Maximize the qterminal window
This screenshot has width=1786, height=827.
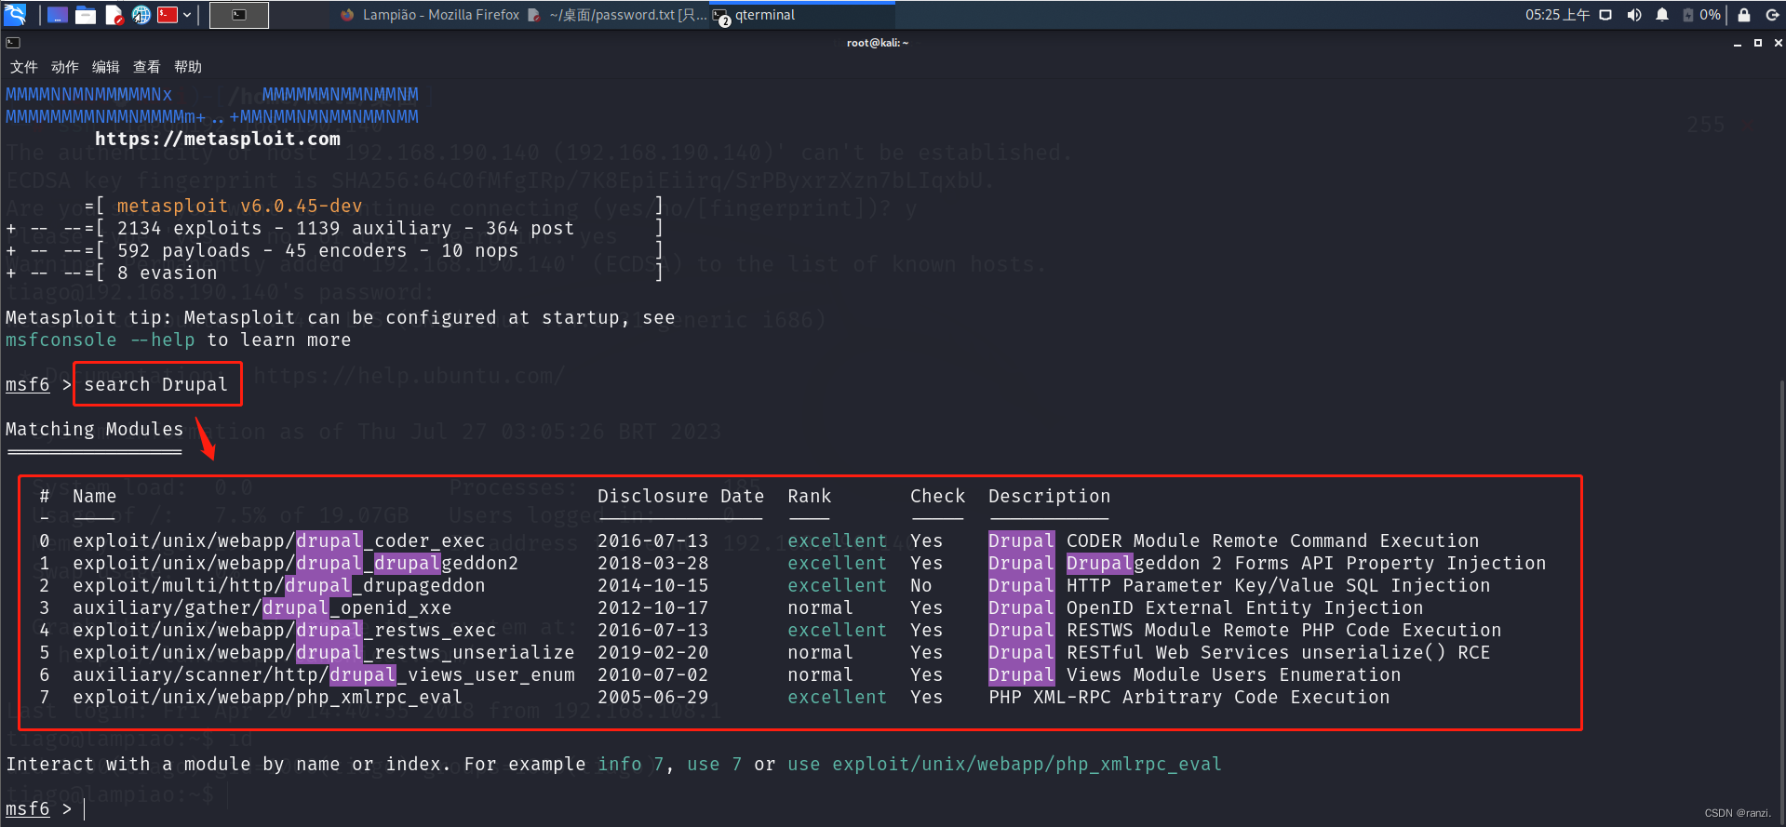(x=1758, y=43)
